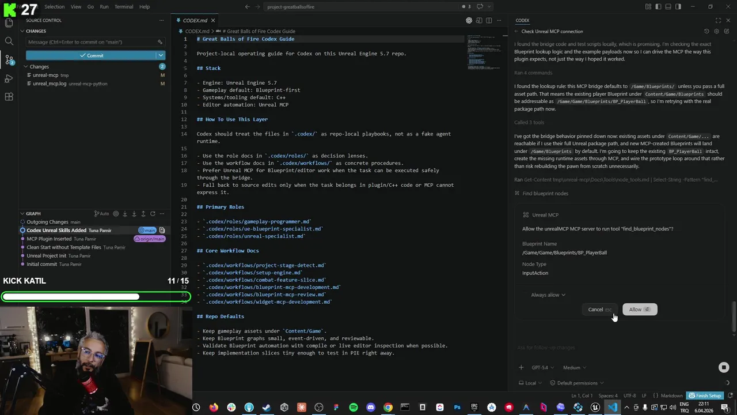Viewport: 737px width, 415px height.
Task: Go to current history item target icon
Action: (116, 213)
